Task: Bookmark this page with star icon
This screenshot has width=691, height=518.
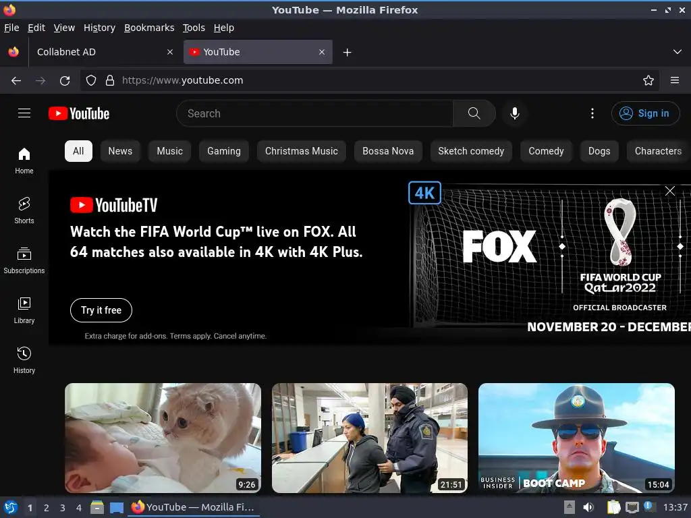Action: click(648, 81)
